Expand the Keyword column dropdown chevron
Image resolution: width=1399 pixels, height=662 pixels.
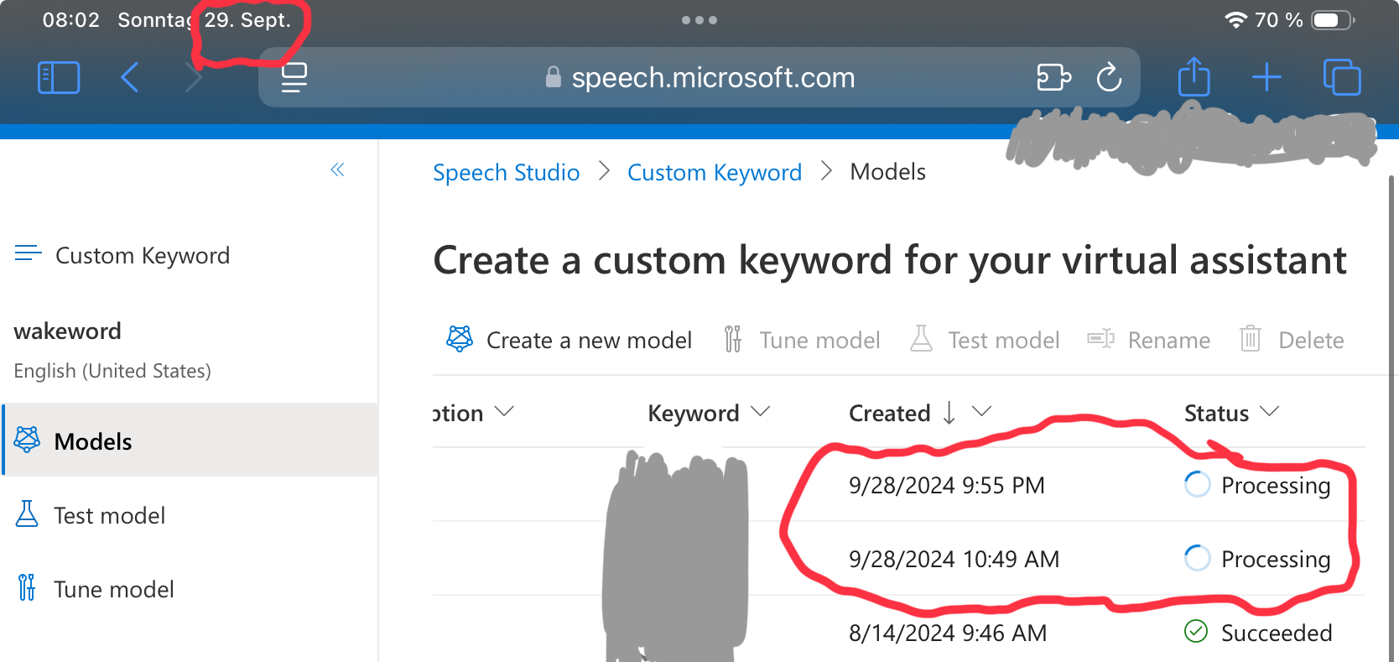pyautogui.click(x=760, y=412)
